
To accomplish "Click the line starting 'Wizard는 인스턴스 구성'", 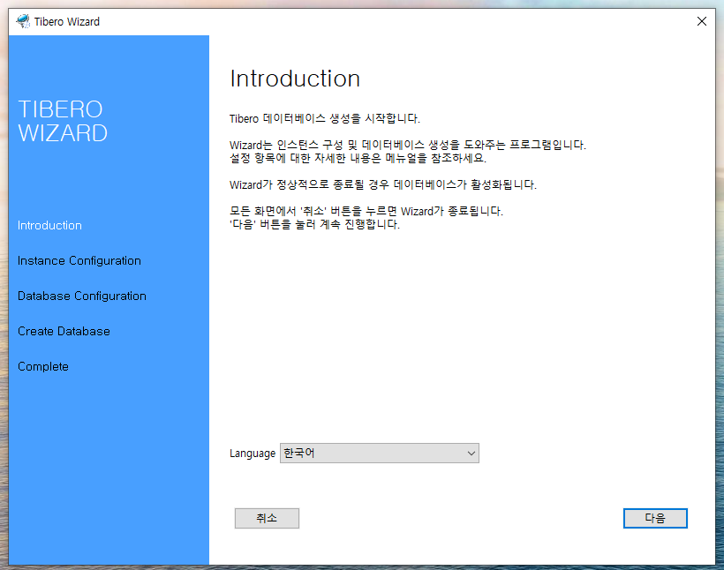I will click(x=408, y=145).
